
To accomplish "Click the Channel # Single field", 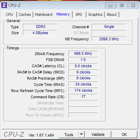I will tap(109, 27).
